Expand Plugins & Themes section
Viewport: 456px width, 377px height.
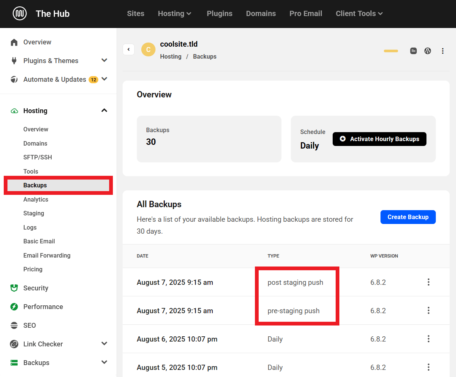click(104, 60)
